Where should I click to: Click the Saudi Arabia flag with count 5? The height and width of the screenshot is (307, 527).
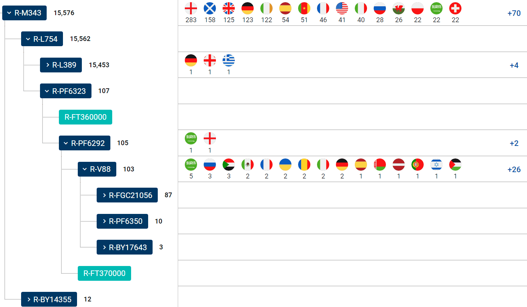191,164
